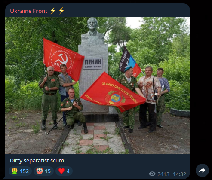Click the 14:32 message timestamp
Screen dimensions: 212x180
pos(179,174)
